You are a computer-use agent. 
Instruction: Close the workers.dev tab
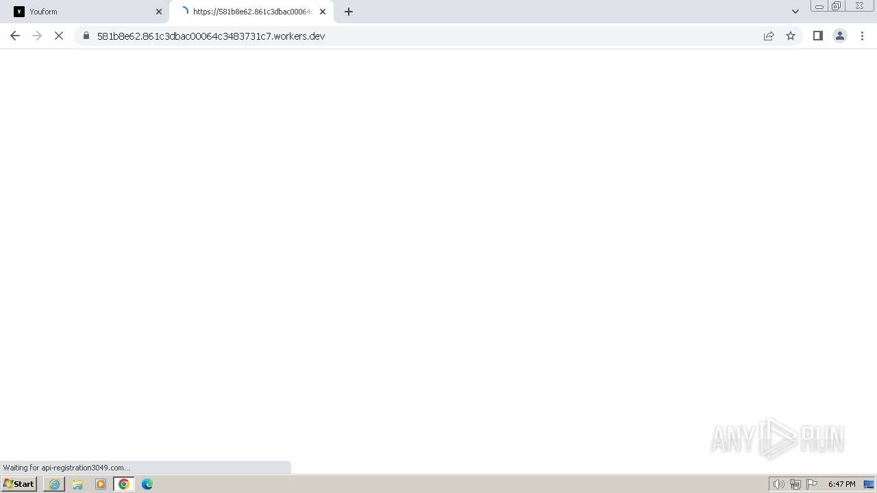coord(323,12)
